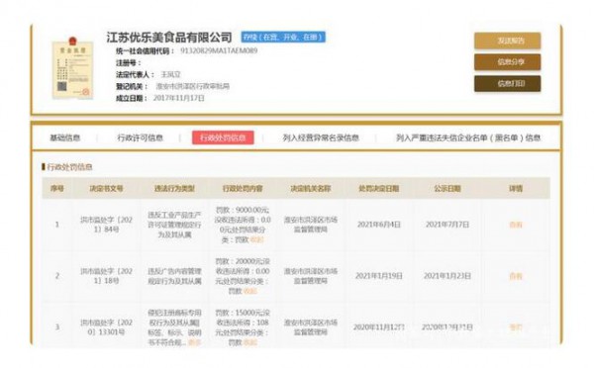Click the 发送报告 button
The height and width of the screenshot is (368, 594).
(x=507, y=41)
